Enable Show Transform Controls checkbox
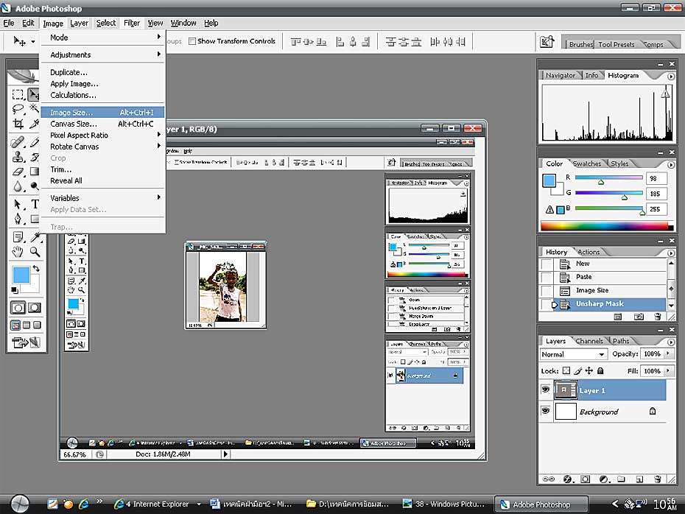This screenshot has width=685, height=514. pos(192,41)
